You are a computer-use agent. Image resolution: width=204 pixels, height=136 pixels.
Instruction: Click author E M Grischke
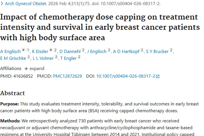click(x=13, y=58)
